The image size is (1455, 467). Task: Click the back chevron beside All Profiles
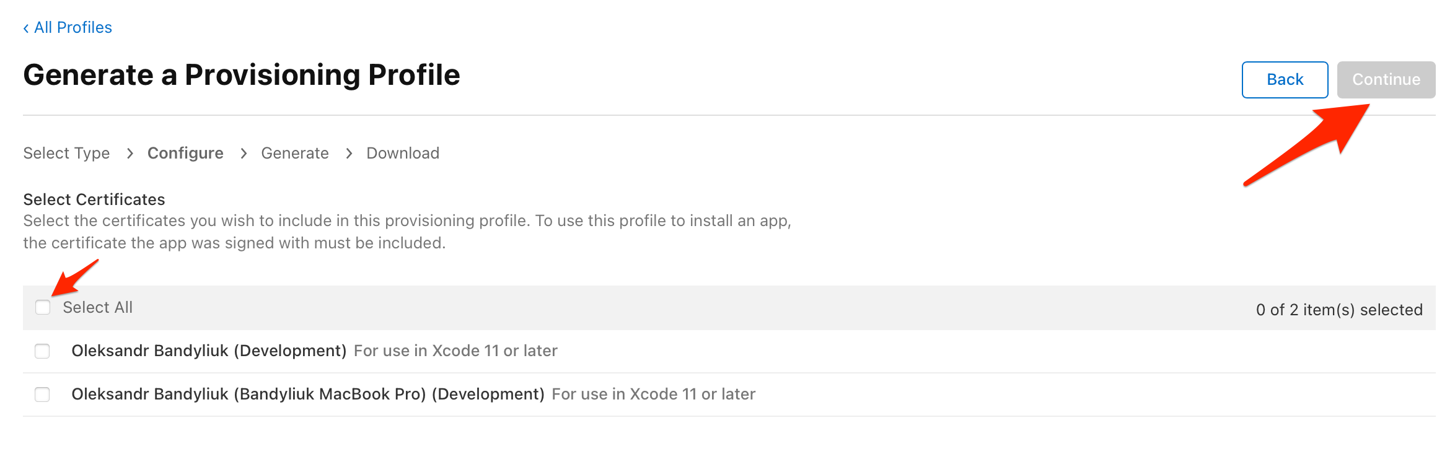tap(26, 28)
